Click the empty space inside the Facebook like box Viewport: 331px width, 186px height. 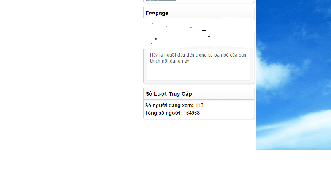(198, 72)
